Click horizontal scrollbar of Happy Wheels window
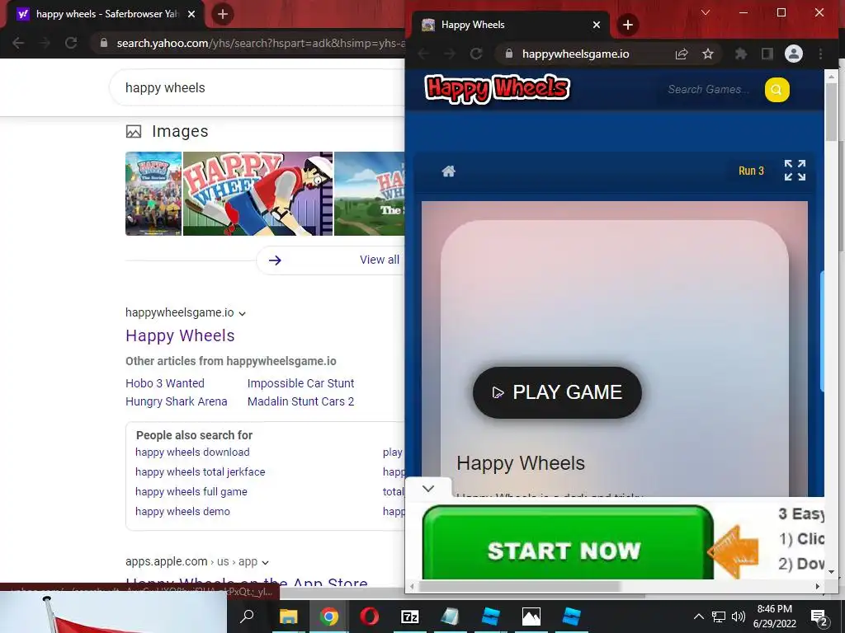This screenshot has width=845, height=633. coord(520,586)
